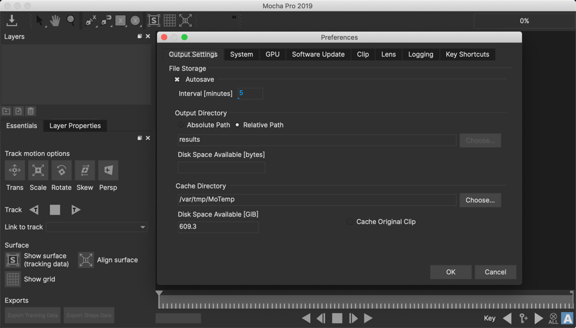Screen dimensions: 576x328
Task: Toggle Skew tracking option
Action: click(x=85, y=171)
